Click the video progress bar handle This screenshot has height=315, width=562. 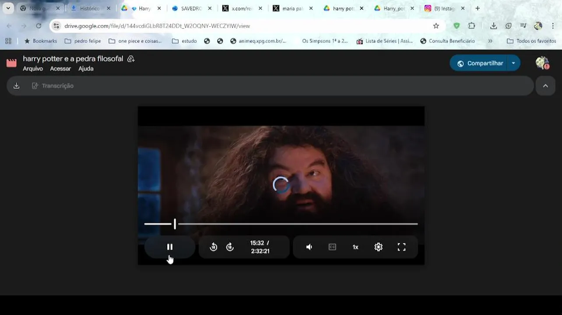pyautogui.click(x=175, y=224)
